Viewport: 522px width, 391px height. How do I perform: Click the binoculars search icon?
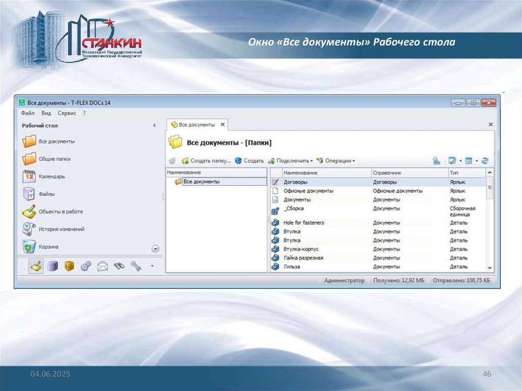pyautogui.click(x=119, y=266)
